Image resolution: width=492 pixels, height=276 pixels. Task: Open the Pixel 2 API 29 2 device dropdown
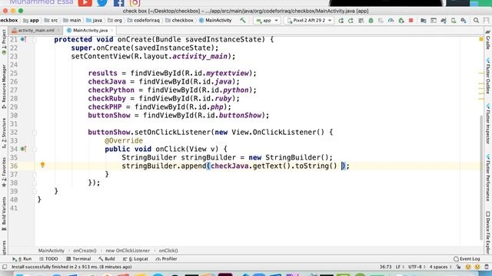coord(309,21)
